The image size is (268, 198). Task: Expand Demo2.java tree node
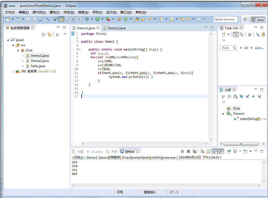click(x=23, y=61)
